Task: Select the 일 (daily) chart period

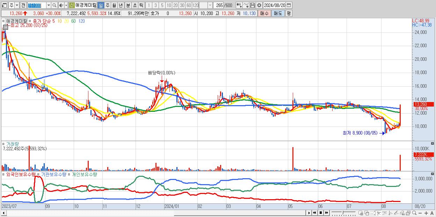Action: point(101,5)
